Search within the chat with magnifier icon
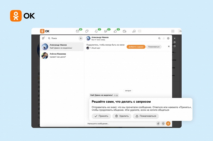 159,38
